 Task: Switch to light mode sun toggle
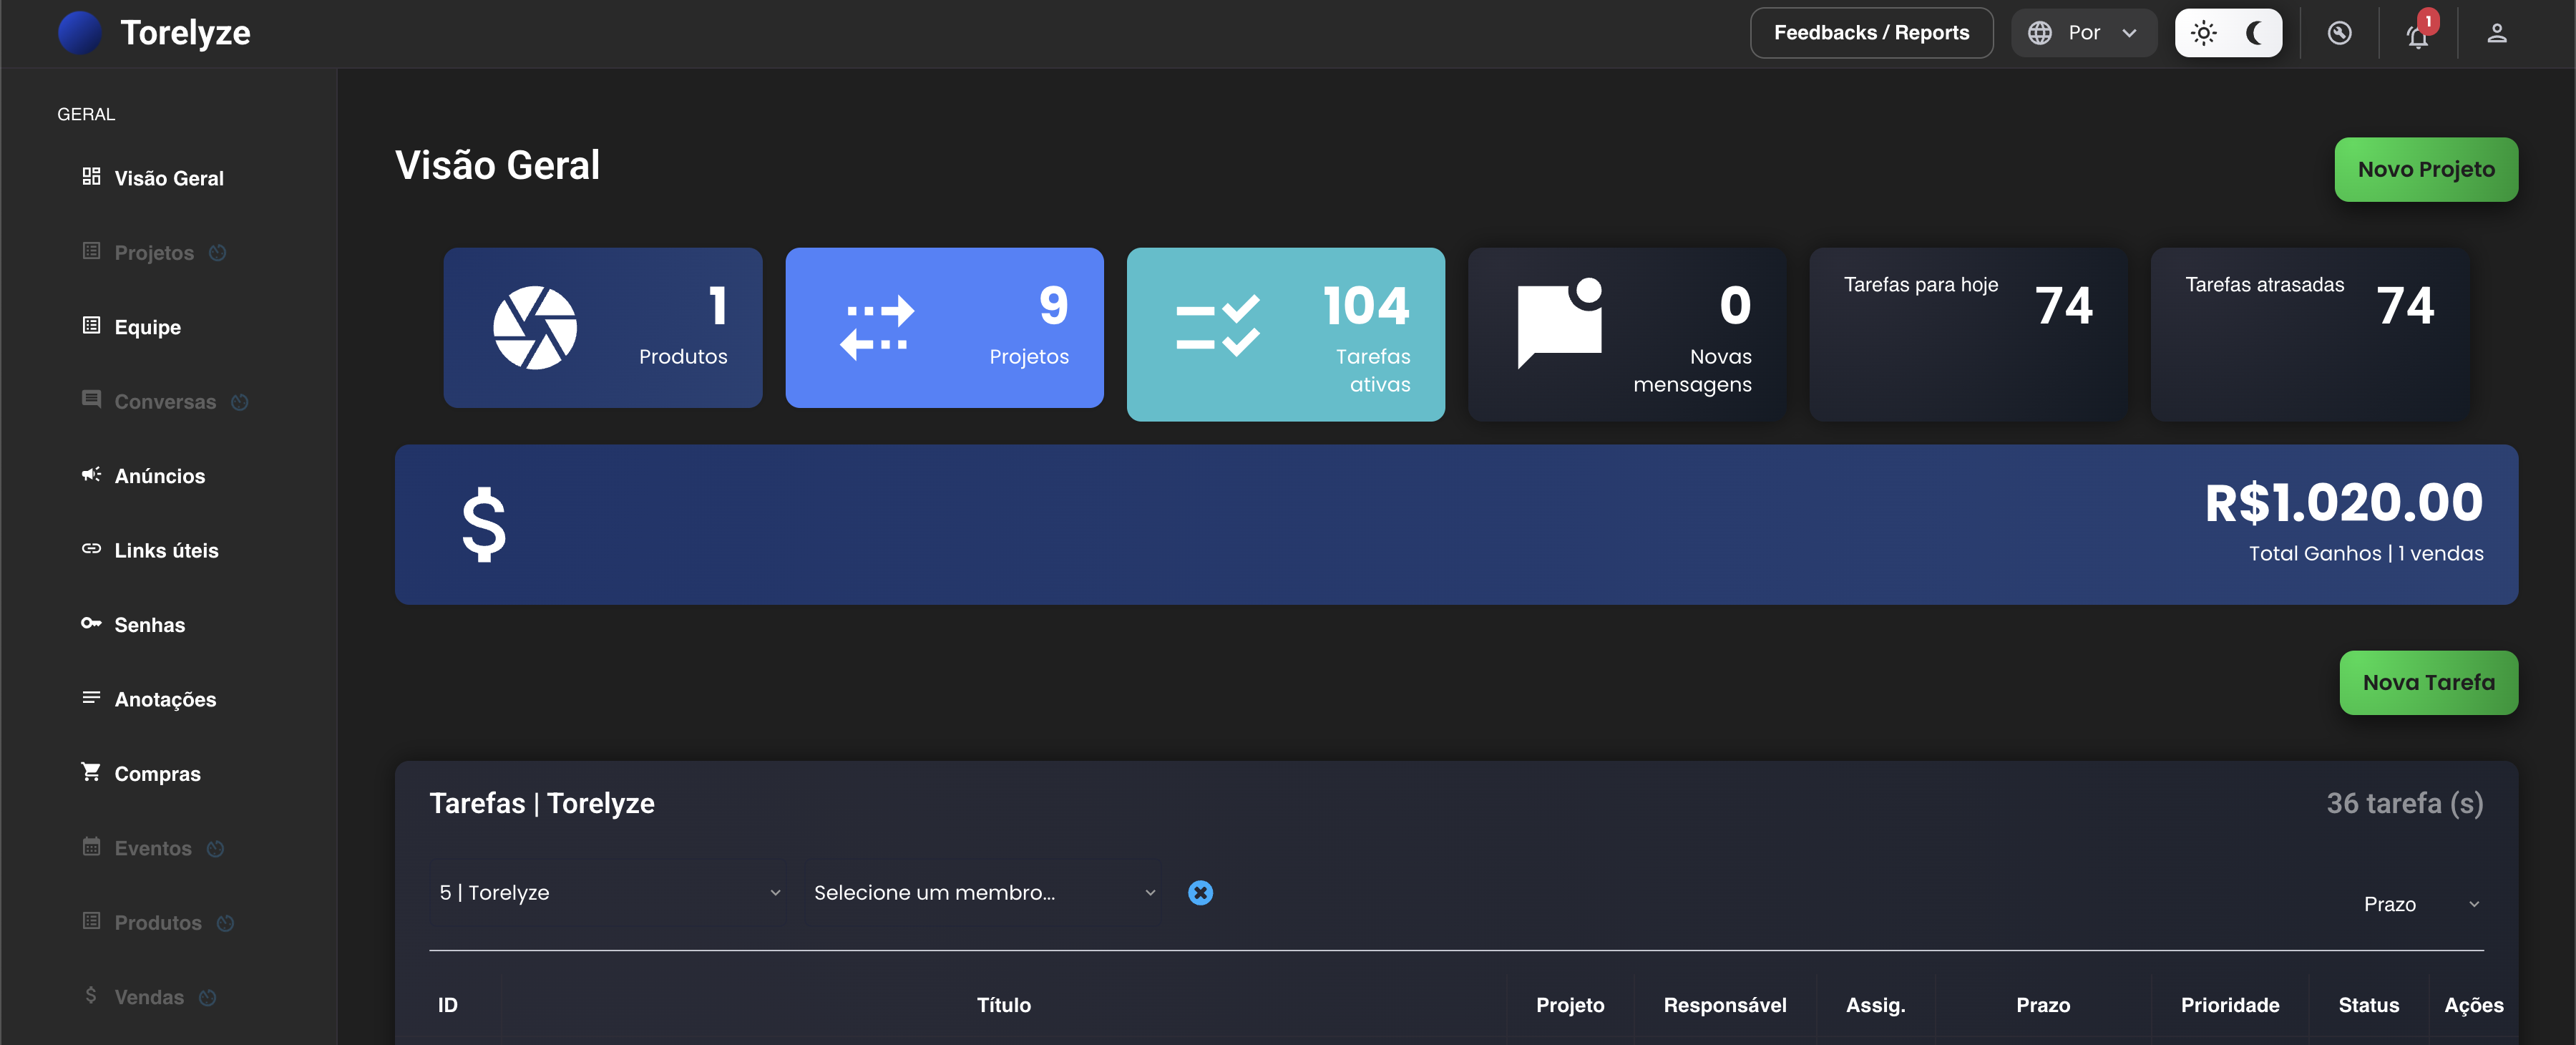point(2203,33)
